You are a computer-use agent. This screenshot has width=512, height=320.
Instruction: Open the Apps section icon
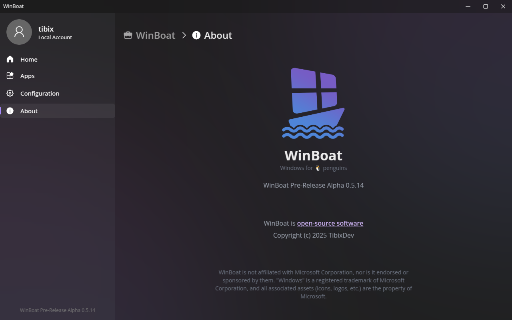[x=10, y=76]
